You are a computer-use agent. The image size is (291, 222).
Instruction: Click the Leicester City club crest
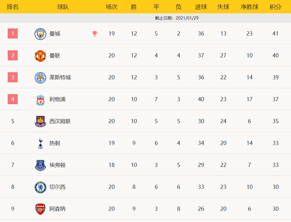click(40, 78)
